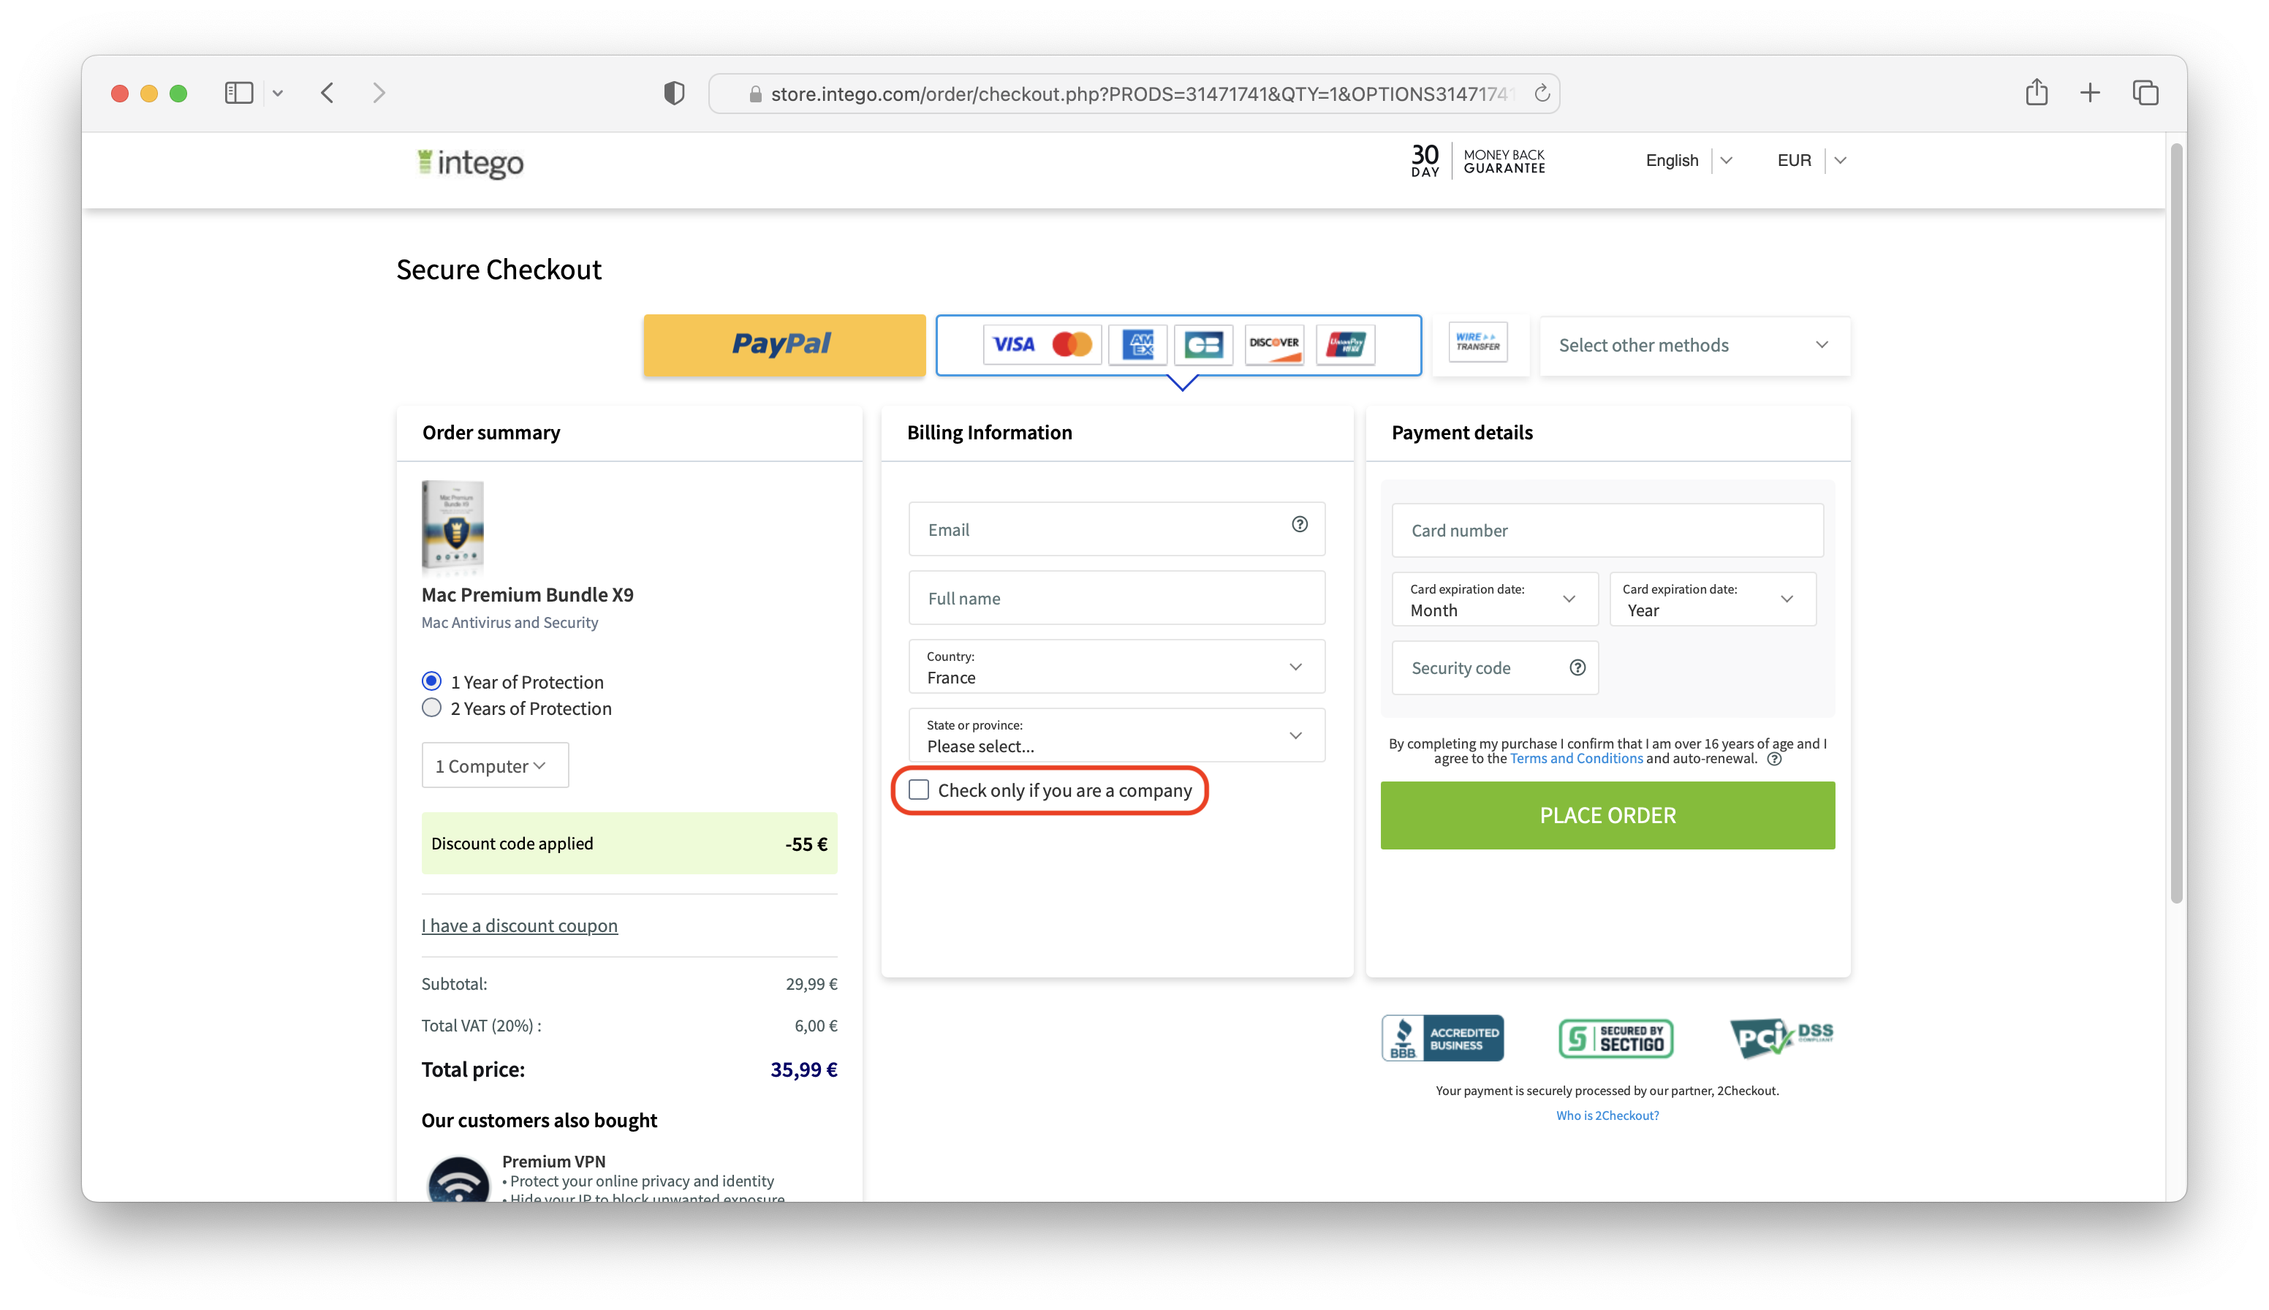
Task: Click the PLACE ORDER button
Action: (x=1607, y=815)
